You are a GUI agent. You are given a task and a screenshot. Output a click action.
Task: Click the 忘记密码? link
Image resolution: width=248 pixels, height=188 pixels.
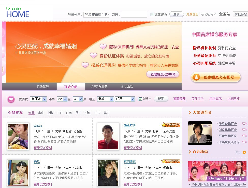pyautogui.click(x=209, y=14)
